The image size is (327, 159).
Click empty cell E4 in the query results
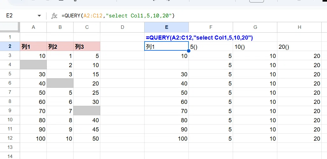[167, 65]
